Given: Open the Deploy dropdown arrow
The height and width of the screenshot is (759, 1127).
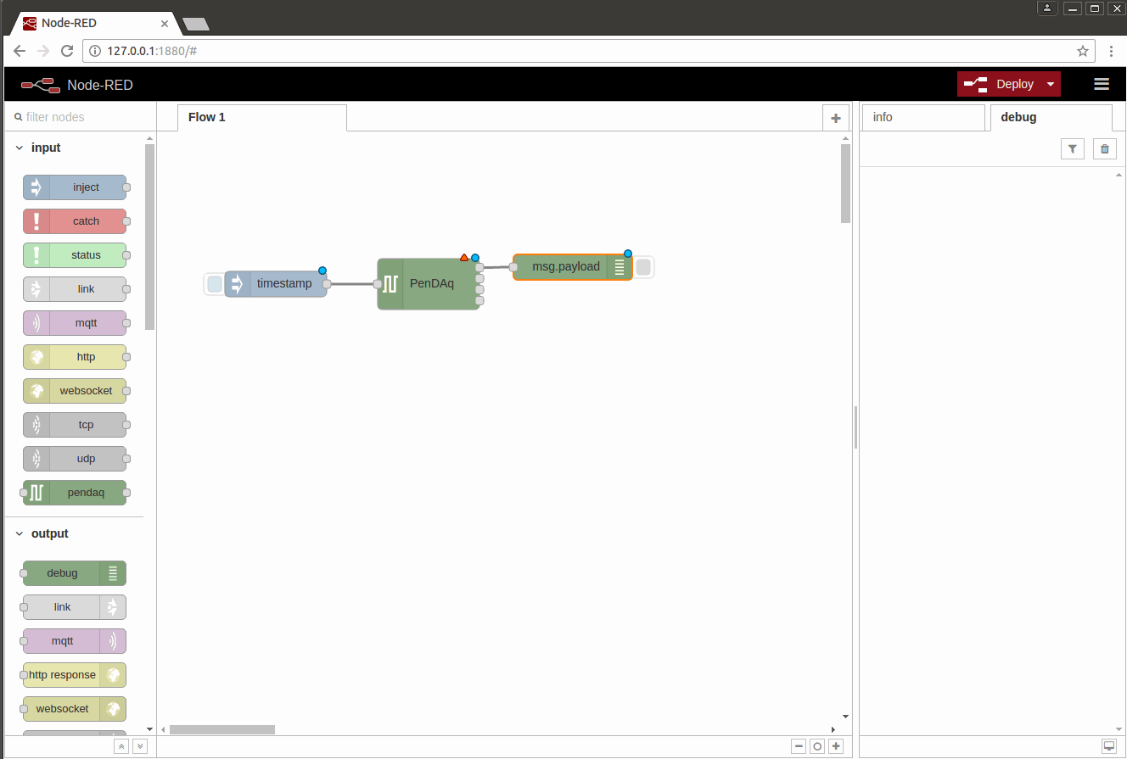Looking at the screenshot, I should pyautogui.click(x=1051, y=84).
